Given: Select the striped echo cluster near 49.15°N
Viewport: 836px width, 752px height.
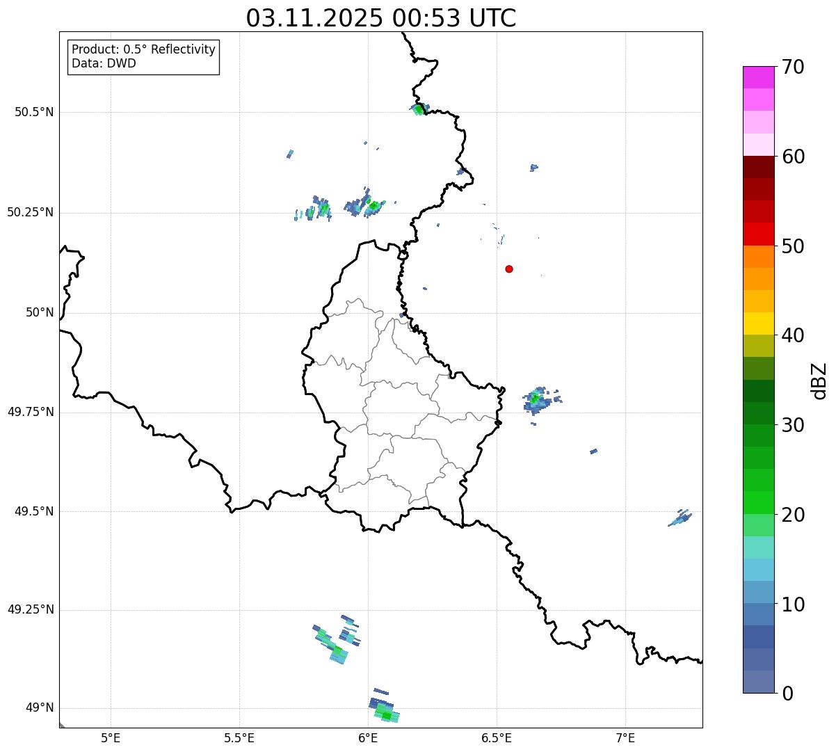Looking at the screenshot, I should coord(336,644).
